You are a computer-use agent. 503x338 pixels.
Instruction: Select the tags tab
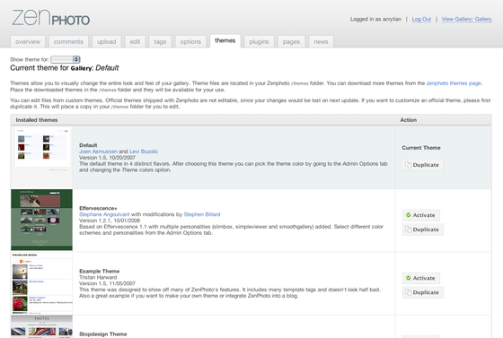[160, 41]
